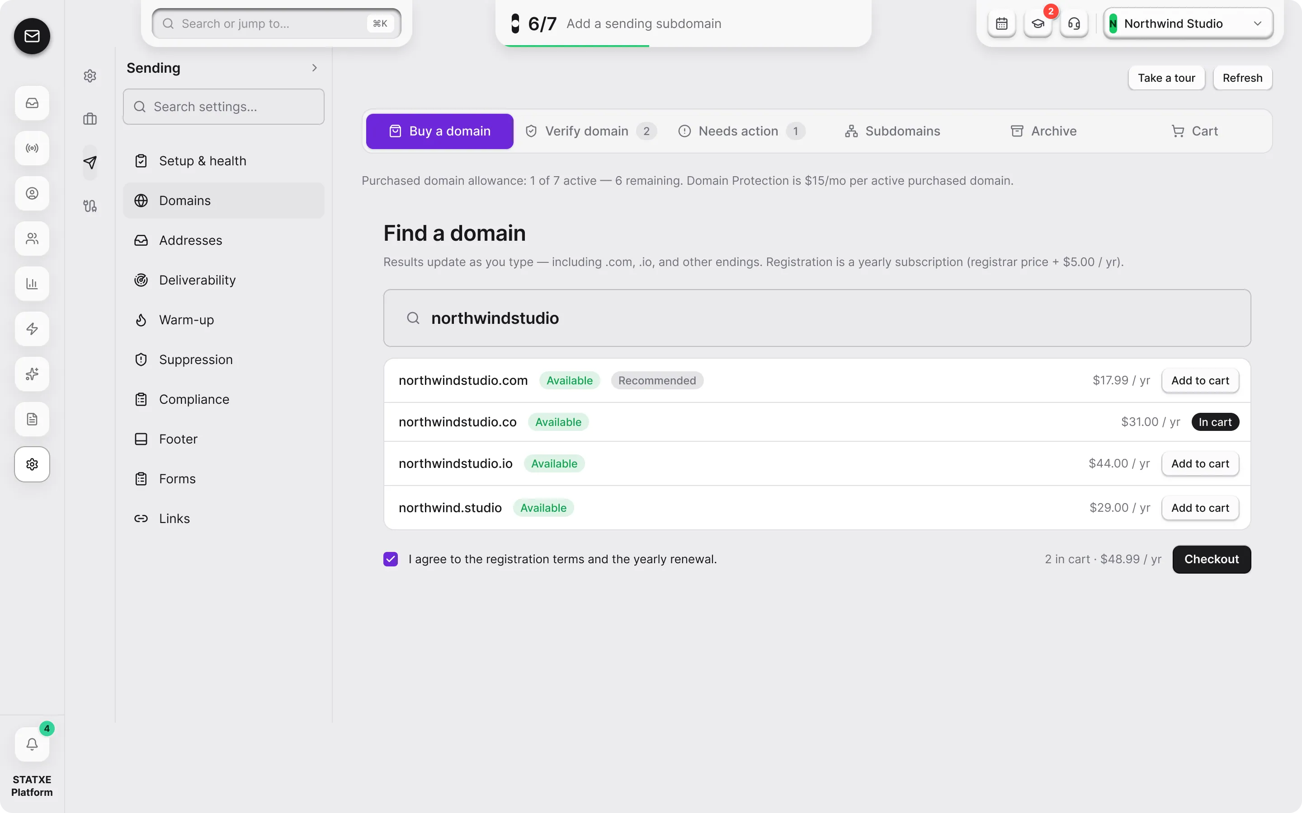
Task: Open the Archive tab
Action: tap(1043, 131)
